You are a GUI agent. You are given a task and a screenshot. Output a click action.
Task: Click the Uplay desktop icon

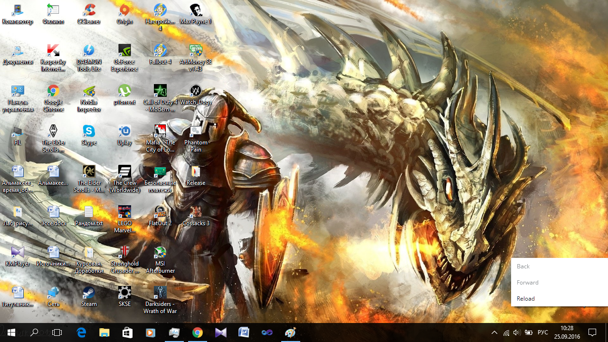coord(124,132)
